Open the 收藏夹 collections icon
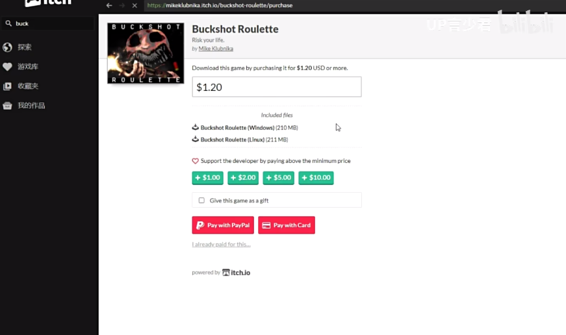The height and width of the screenshot is (335, 566). click(x=7, y=86)
